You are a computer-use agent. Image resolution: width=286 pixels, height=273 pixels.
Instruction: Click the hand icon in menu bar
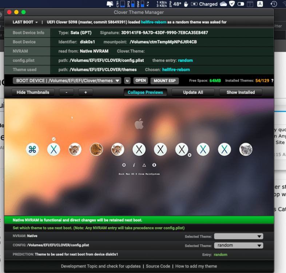186,4
